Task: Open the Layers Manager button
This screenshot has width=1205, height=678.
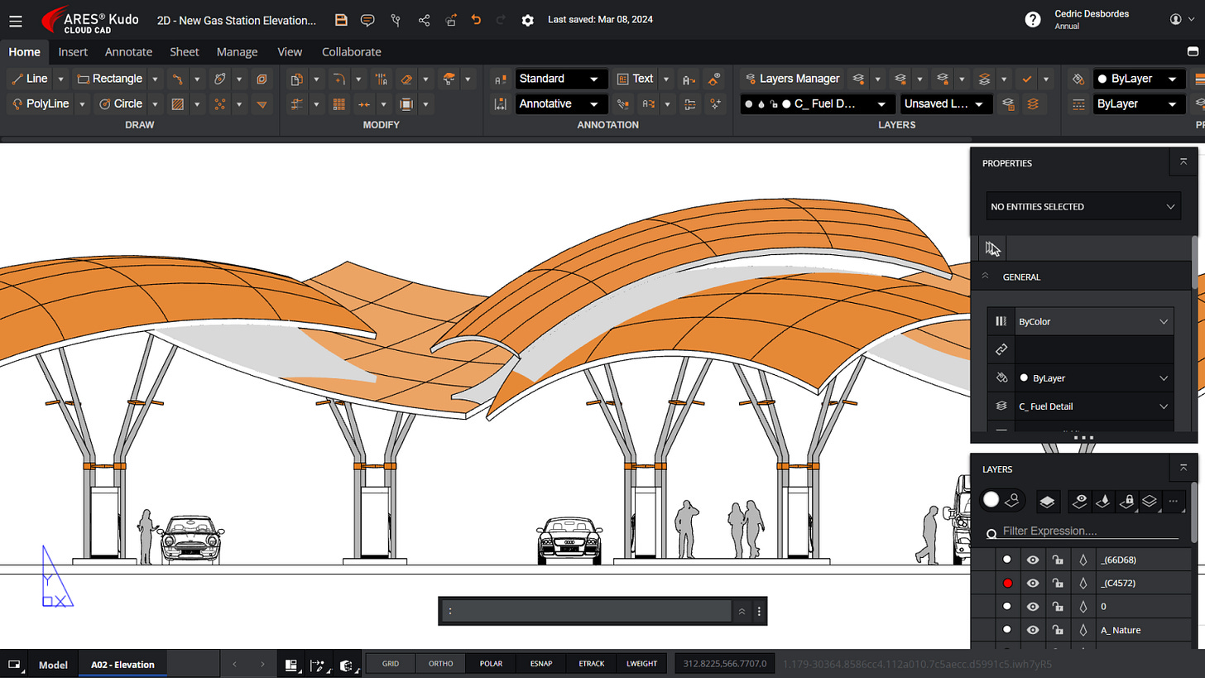Action: coord(791,79)
